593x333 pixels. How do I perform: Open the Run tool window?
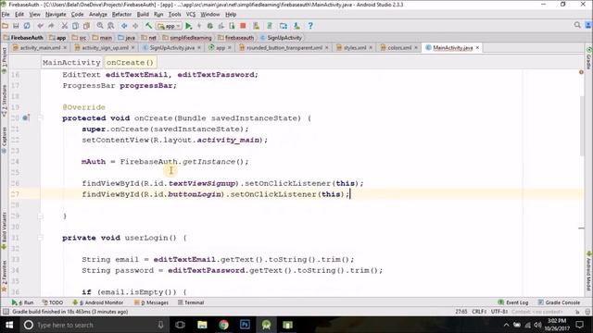pyautogui.click(x=22, y=302)
